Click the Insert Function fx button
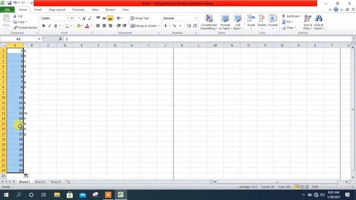This screenshot has width=356, height=200. tap(60, 39)
